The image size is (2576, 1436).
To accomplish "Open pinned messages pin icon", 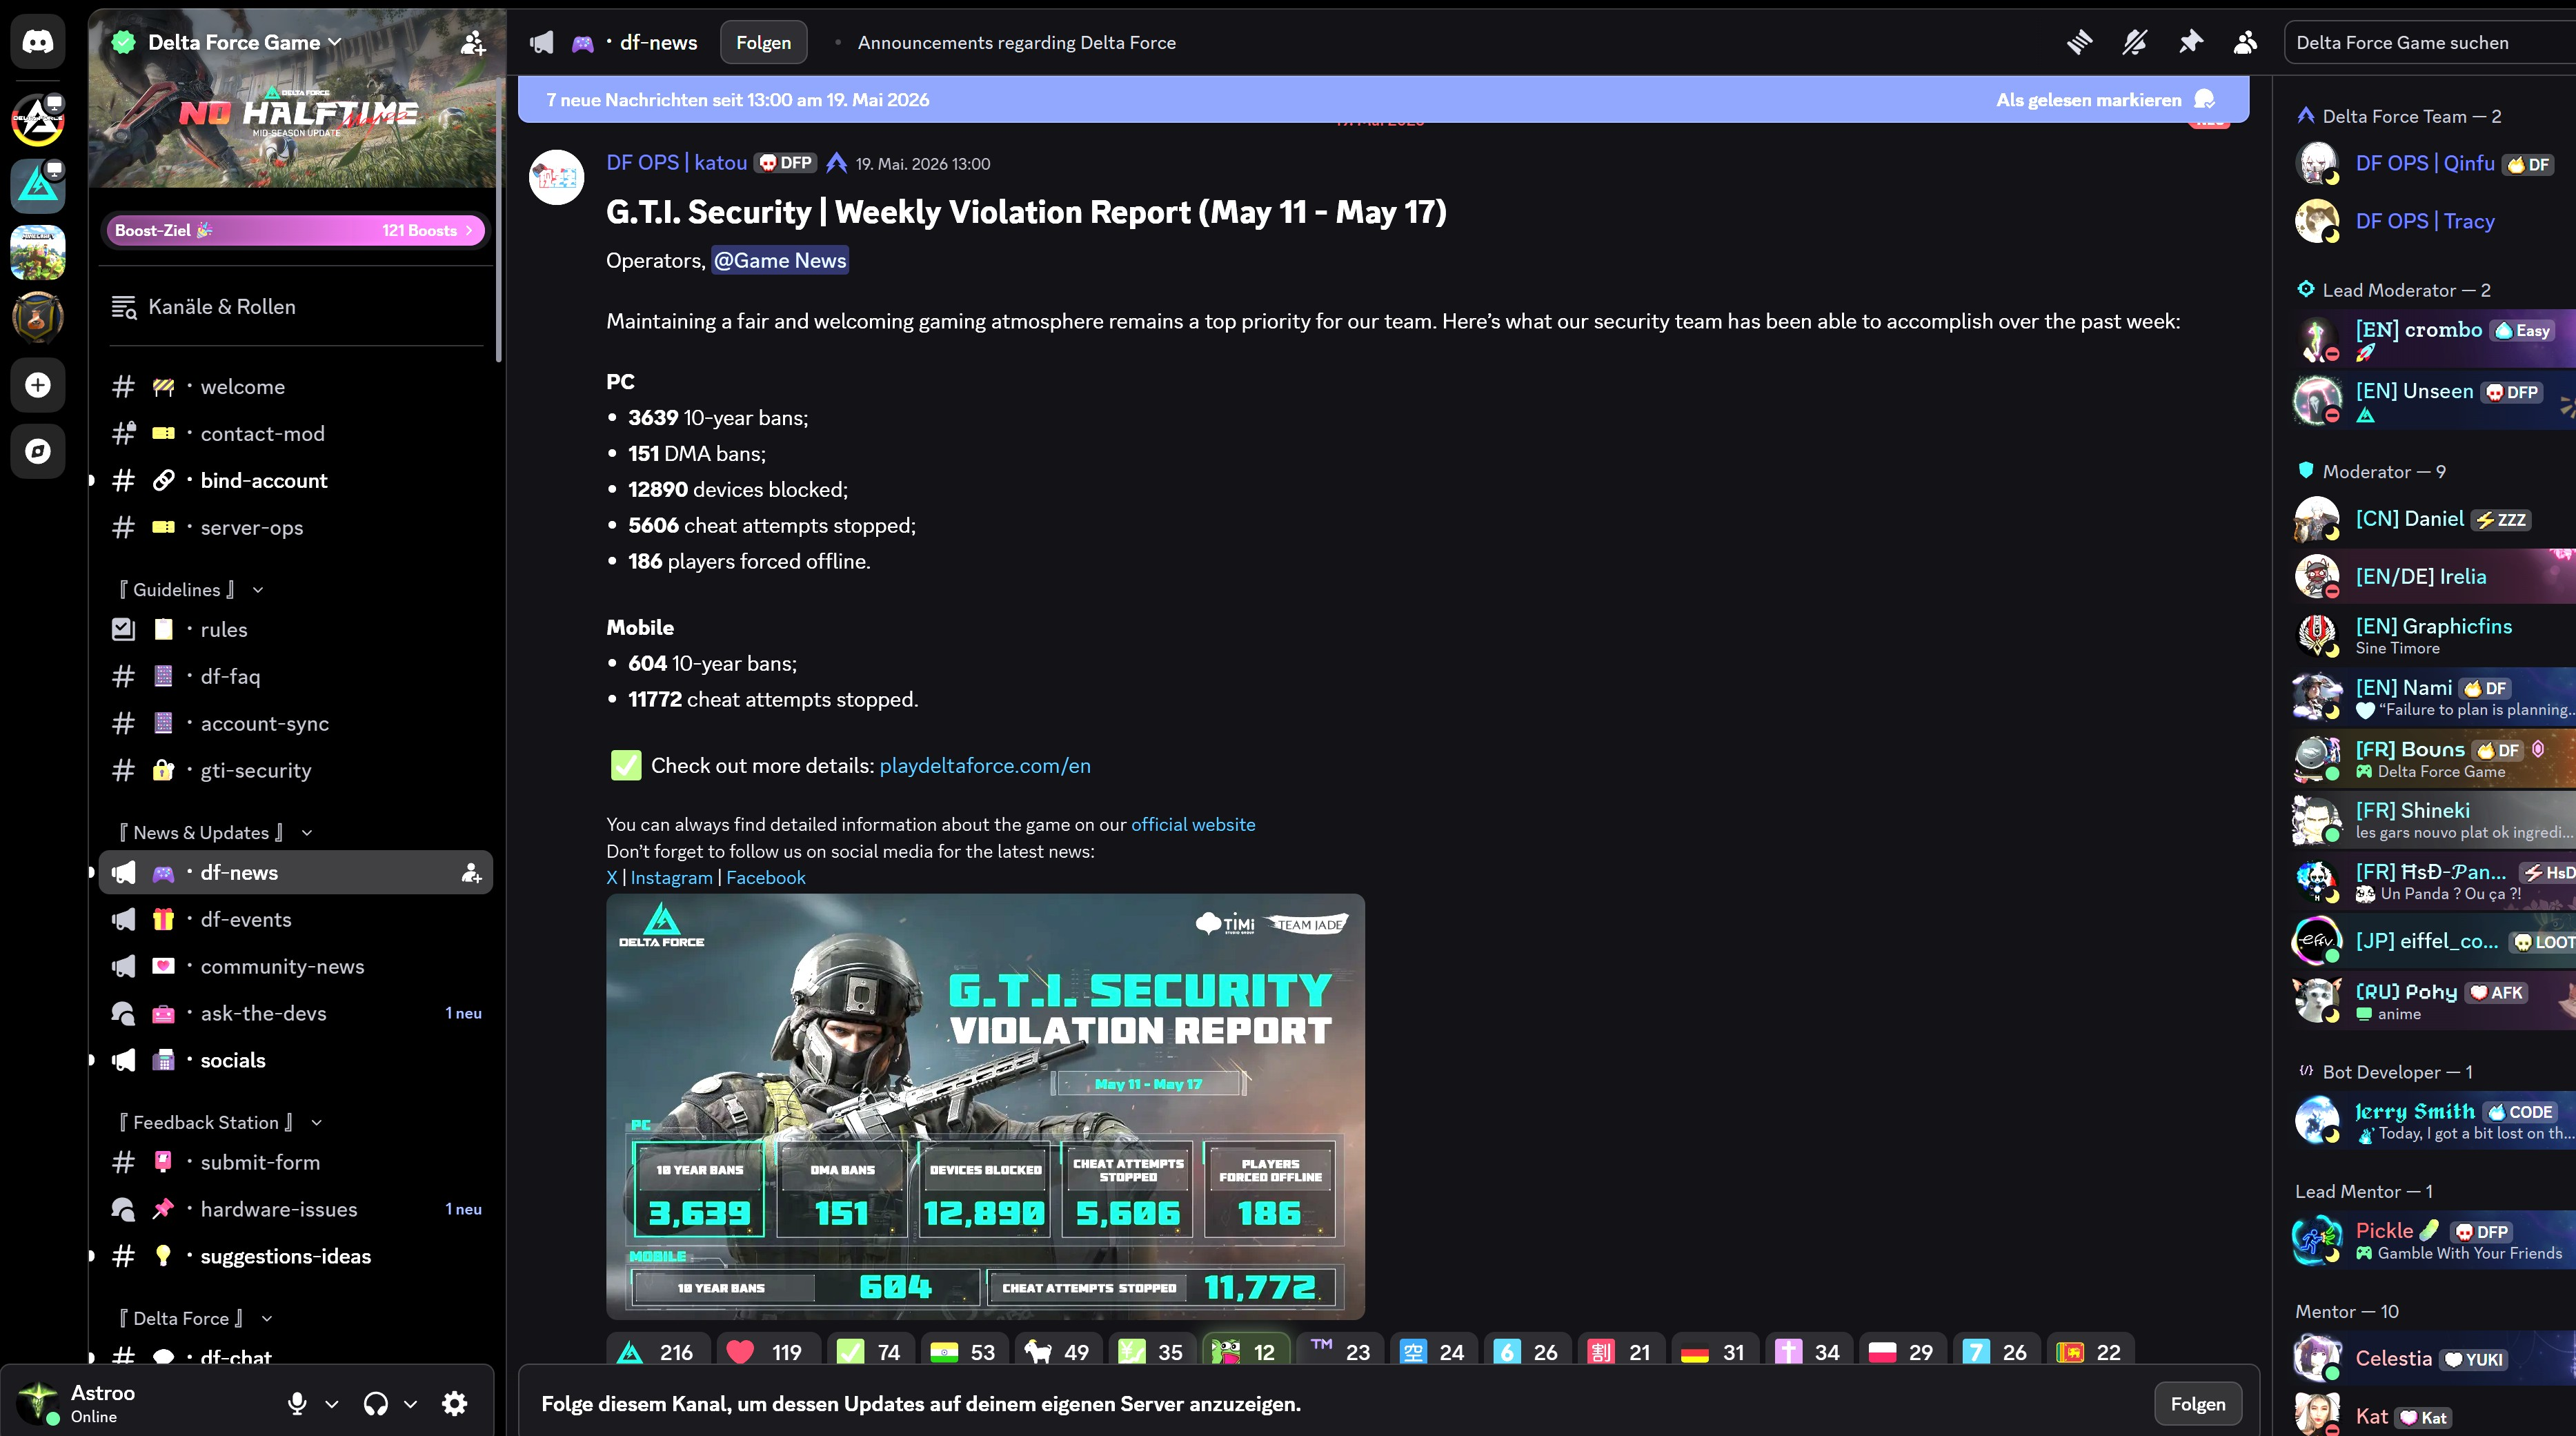I will tap(2190, 42).
